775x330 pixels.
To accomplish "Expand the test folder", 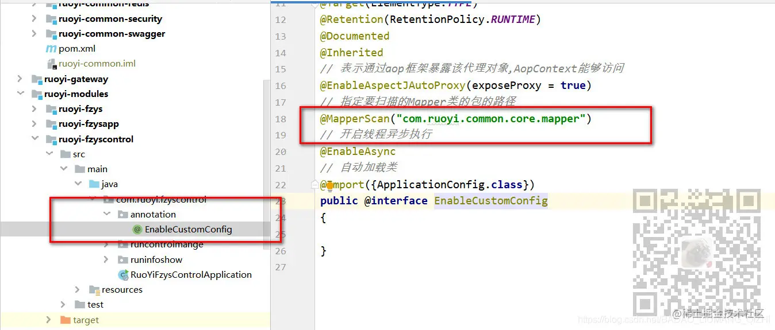I will [x=63, y=305].
